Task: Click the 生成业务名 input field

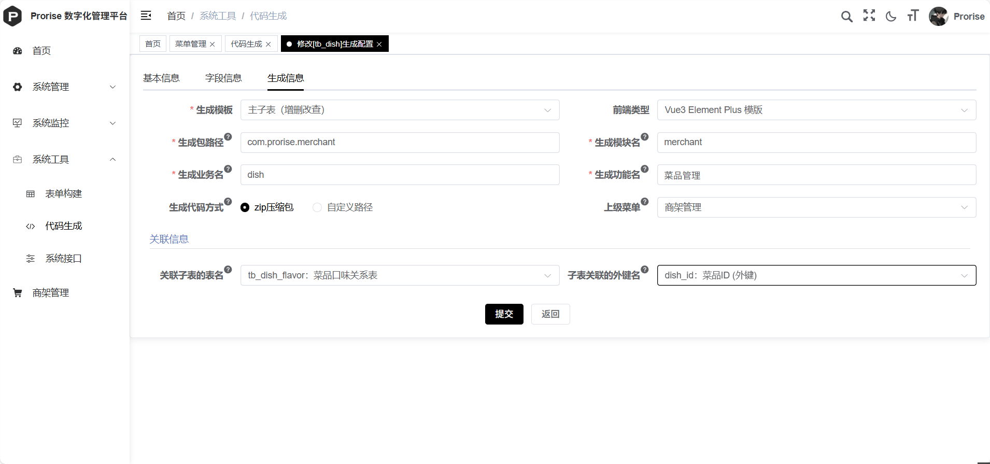Action: 400,175
